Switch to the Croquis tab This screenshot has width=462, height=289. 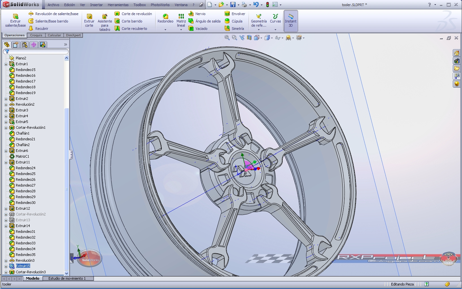pos(36,35)
